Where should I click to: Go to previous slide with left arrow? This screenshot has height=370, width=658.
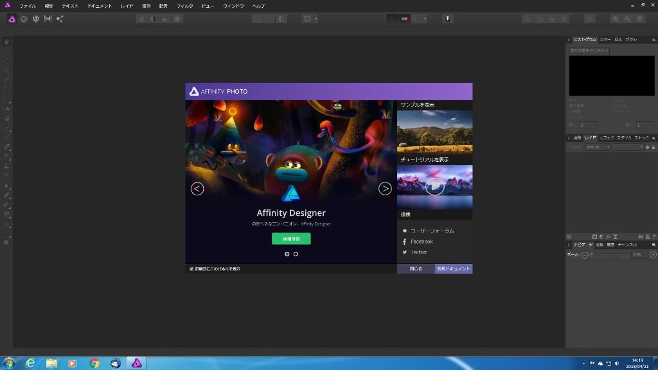pyautogui.click(x=197, y=188)
